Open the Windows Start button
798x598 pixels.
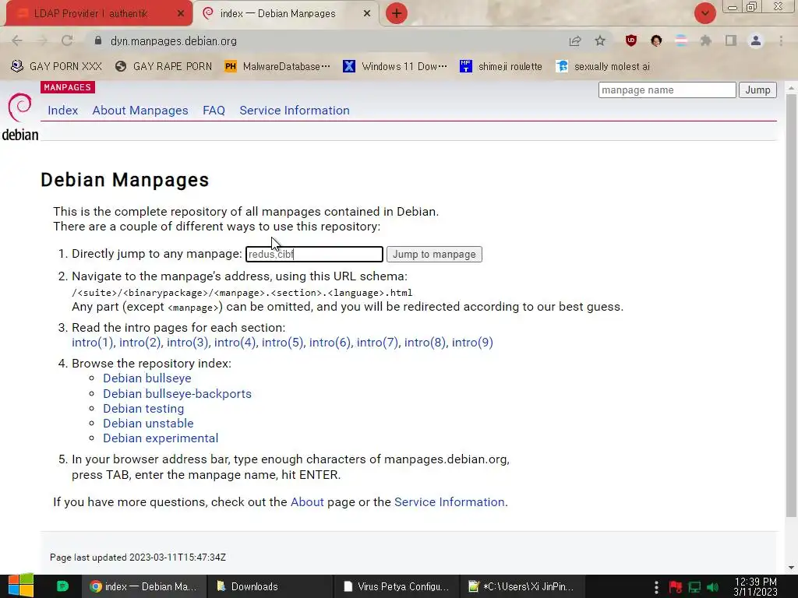tap(21, 586)
